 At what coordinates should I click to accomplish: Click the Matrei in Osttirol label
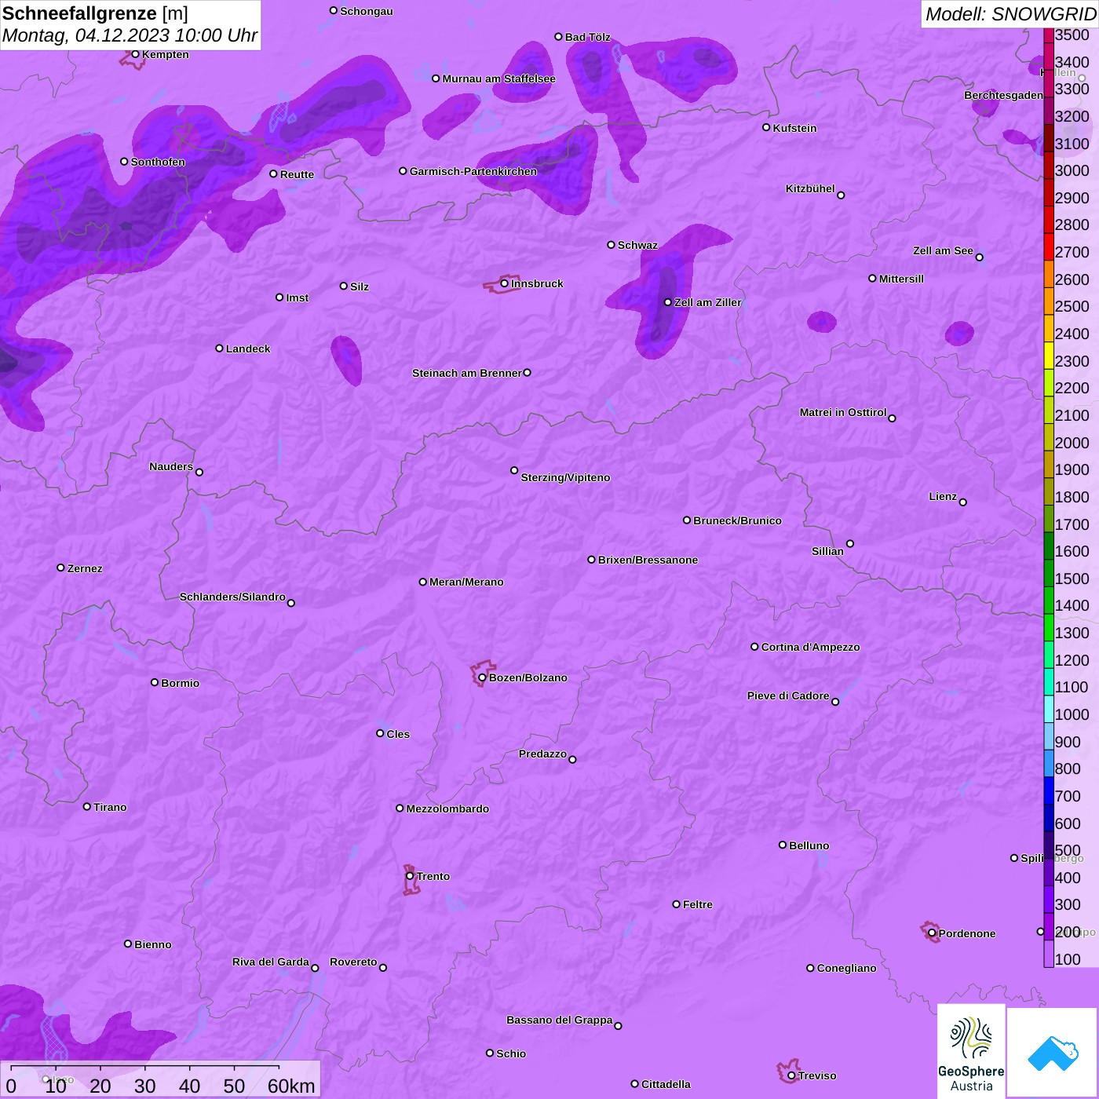coord(843,412)
